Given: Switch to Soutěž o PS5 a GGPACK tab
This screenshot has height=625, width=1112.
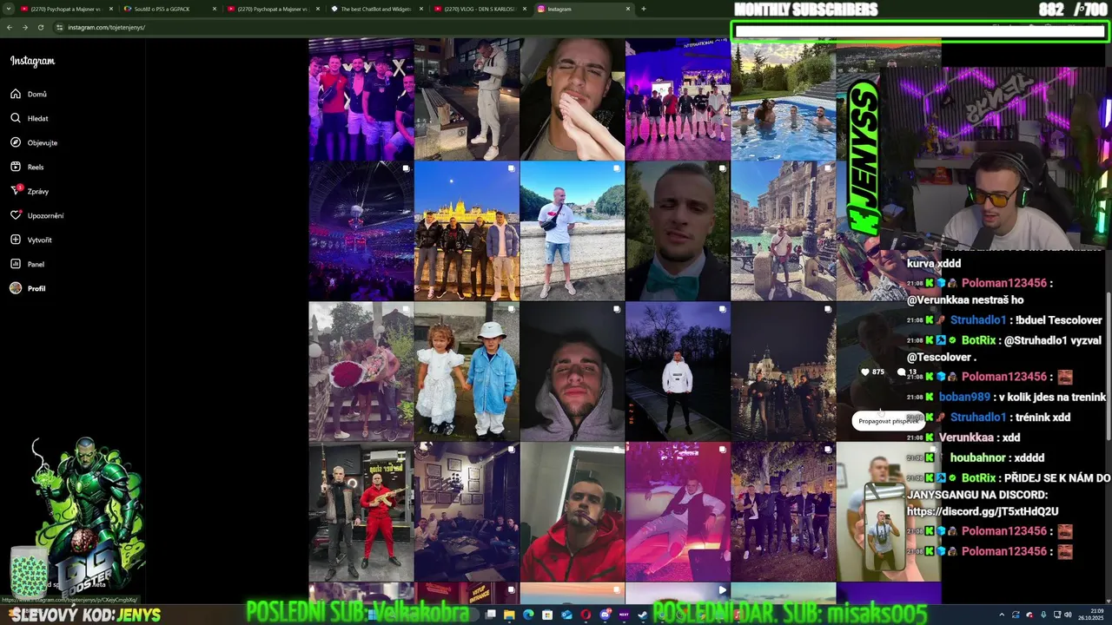Looking at the screenshot, I should coord(169,9).
